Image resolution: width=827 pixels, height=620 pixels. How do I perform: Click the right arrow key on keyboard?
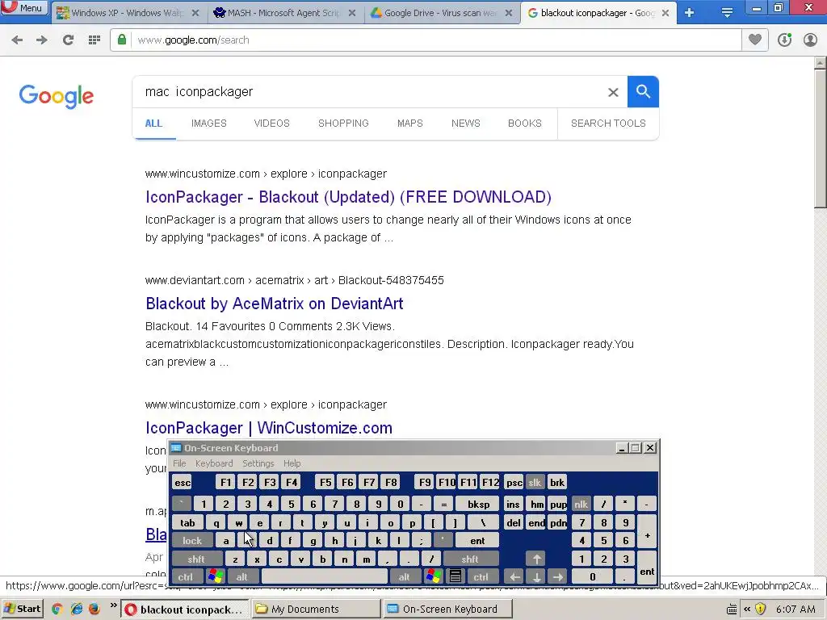tap(558, 576)
